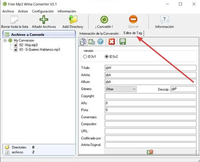Switch to the Editor de Tag tab
Screen dimensions: 200x162
[x=133, y=33]
